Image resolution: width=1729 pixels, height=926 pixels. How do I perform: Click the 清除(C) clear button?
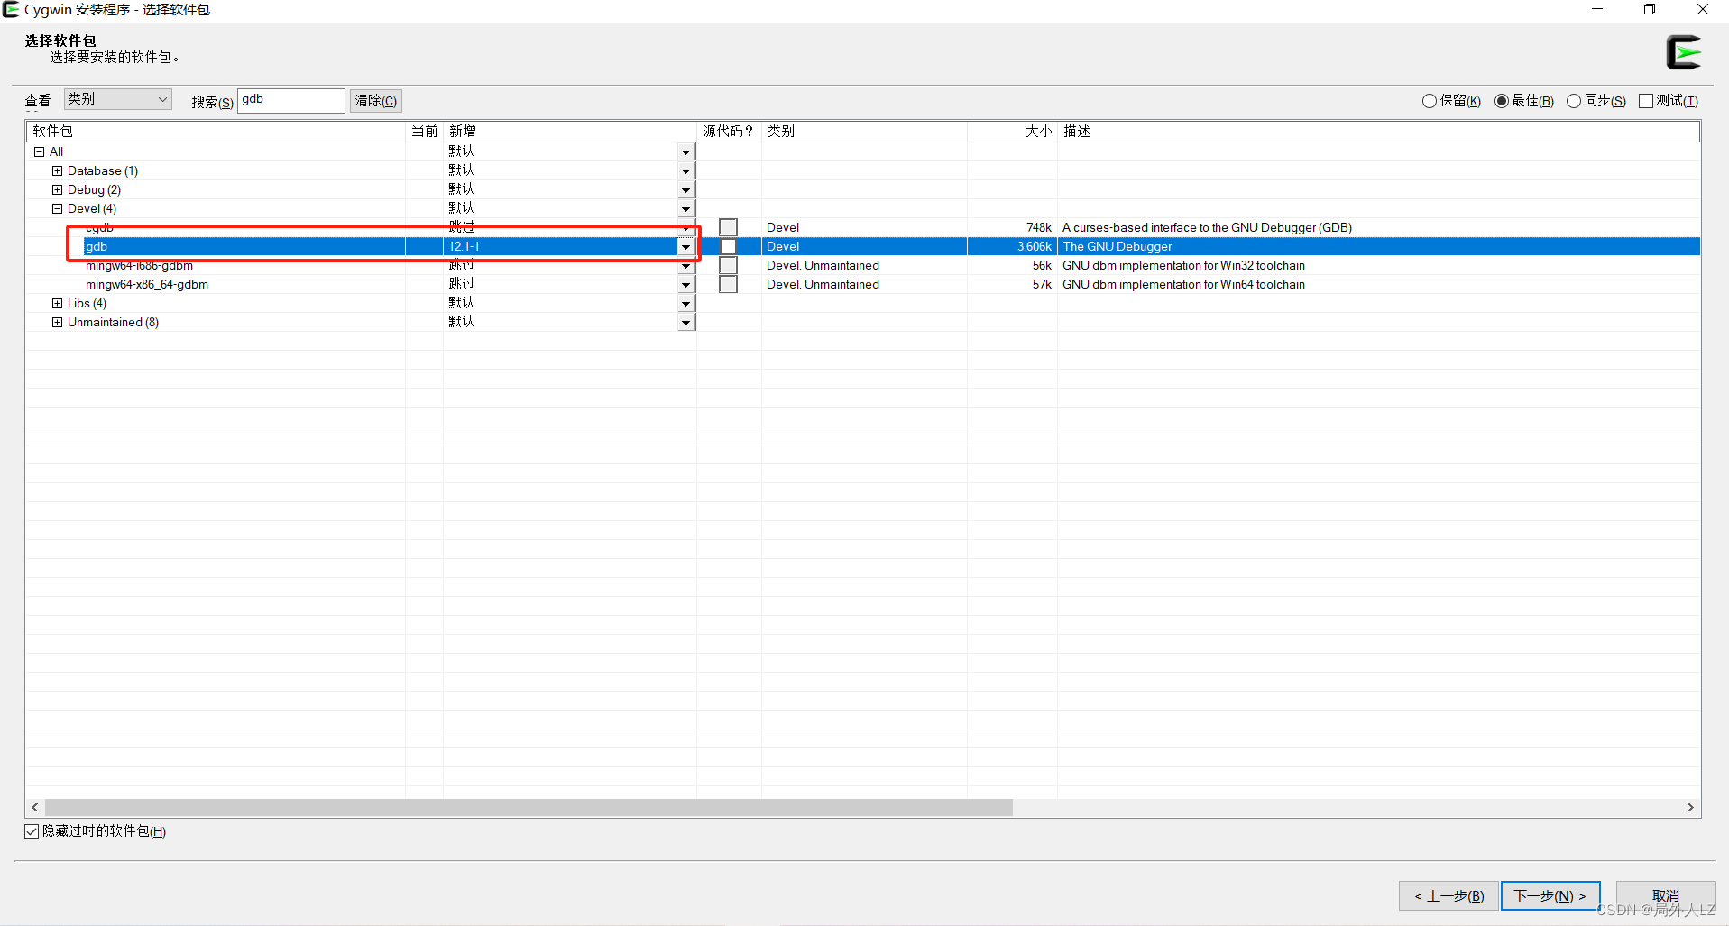coord(375,101)
